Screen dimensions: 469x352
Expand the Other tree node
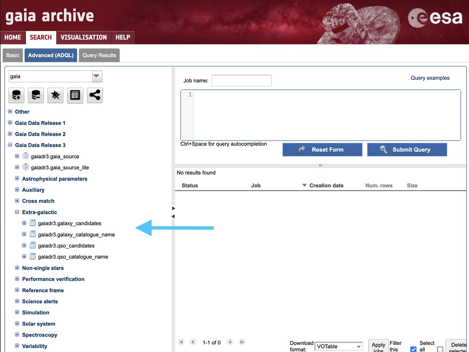point(10,112)
